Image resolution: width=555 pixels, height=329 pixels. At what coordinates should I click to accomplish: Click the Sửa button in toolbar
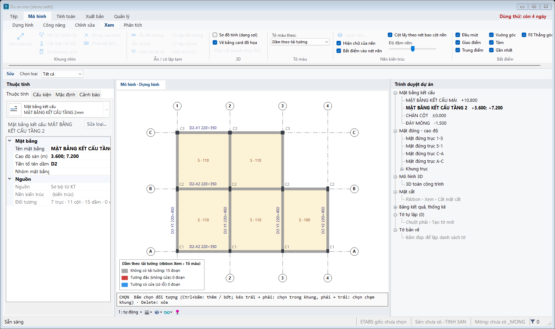10,74
